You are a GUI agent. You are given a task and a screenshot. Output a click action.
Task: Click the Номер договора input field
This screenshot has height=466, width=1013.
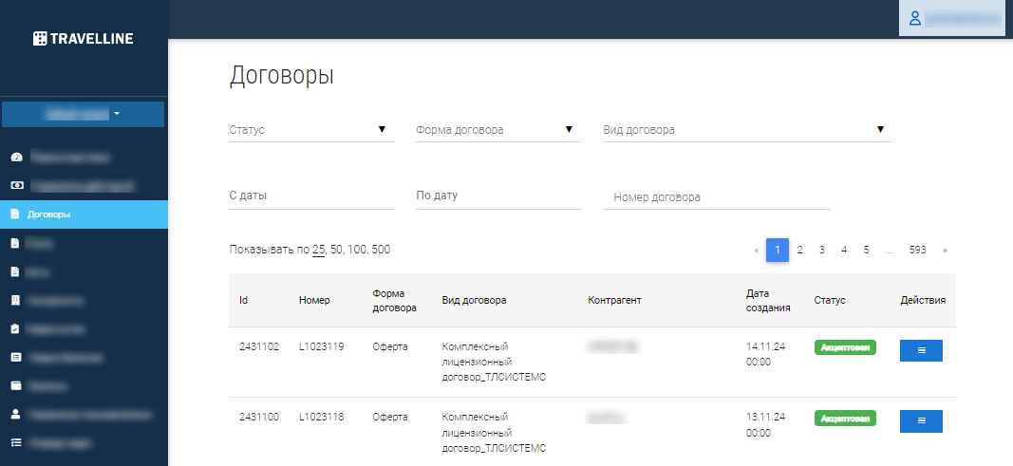pos(717,197)
